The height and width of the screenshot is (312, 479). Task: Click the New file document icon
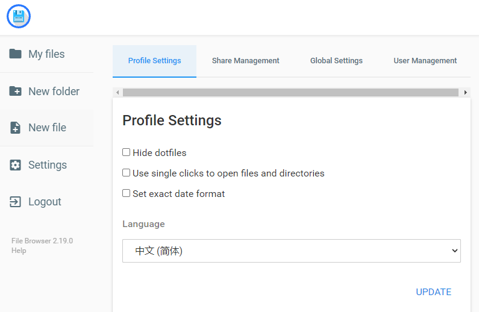(16, 128)
